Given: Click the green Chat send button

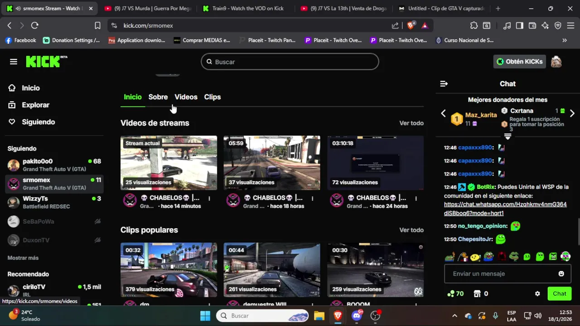Looking at the screenshot, I should [559, 293].
